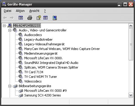Select Splitcam, WDM Camera Stream Splitter
Screen dimensions: 135x106
51,67
